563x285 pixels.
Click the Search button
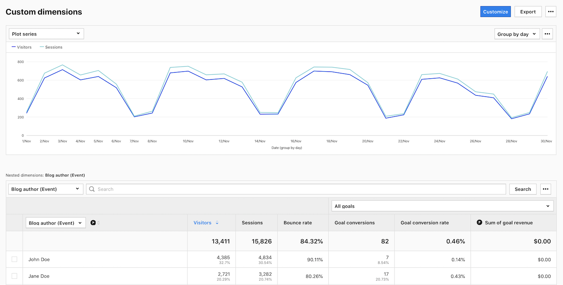[523, 189]
